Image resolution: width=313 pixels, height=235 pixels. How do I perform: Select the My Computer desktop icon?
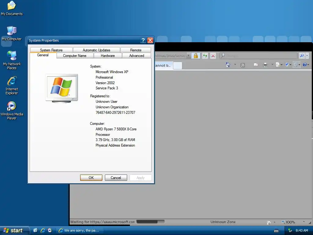pos(12,33)
